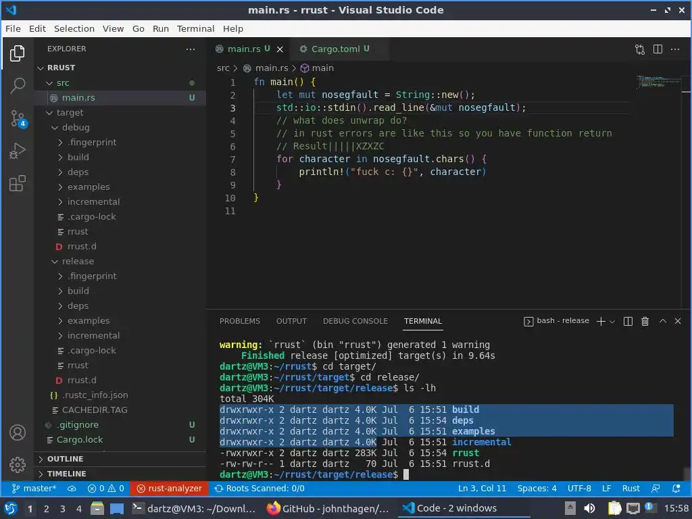Open Source Control view with 4 changes
Viewport: 692px width, 519px height.
(x=18, y=118)
